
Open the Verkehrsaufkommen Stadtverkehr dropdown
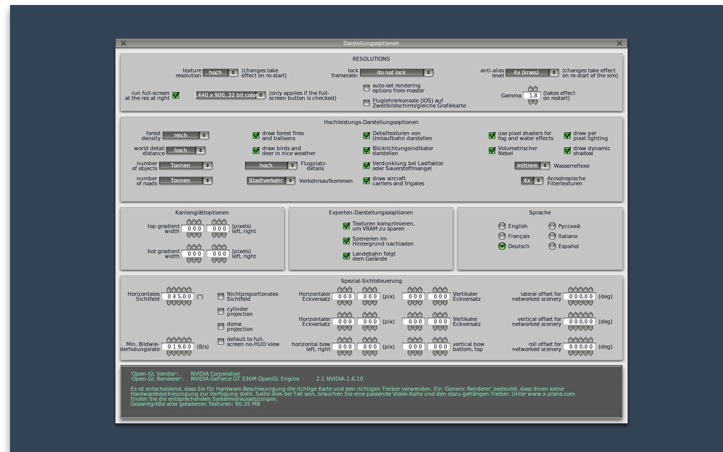click(271, 181)
